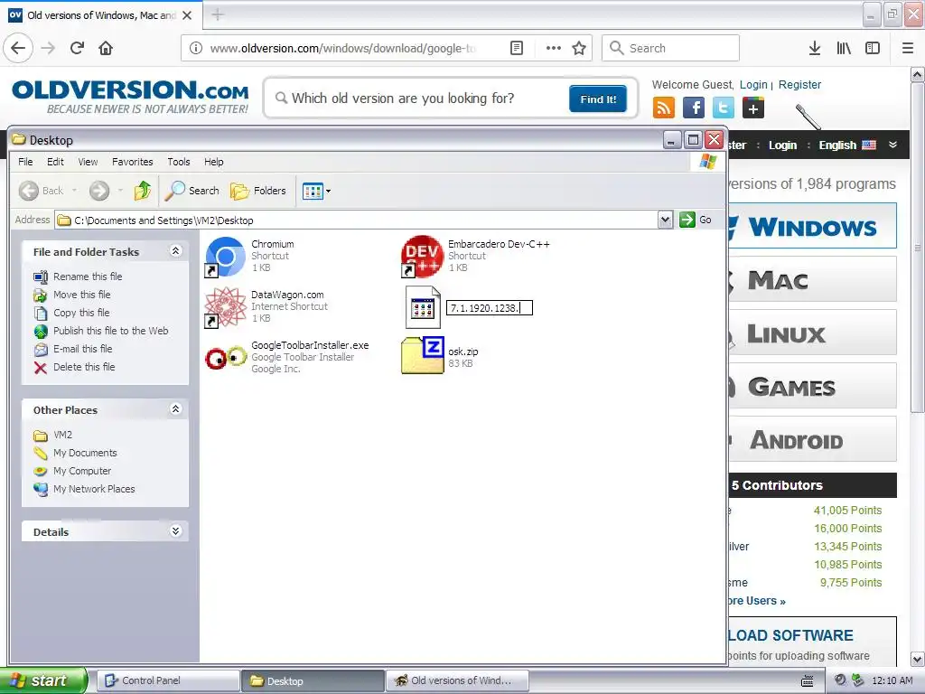Image resolution: width=925 pixels, height=694 pixels.
Task: Open My Network Places link
Action: point(94,489)
